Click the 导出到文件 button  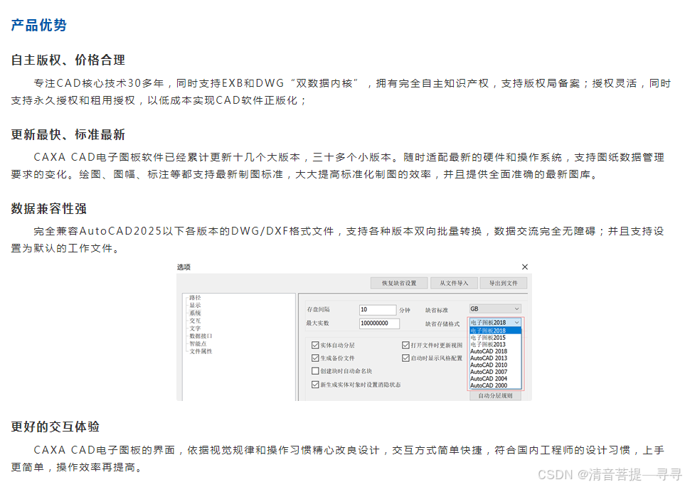[x=504, y=283]
